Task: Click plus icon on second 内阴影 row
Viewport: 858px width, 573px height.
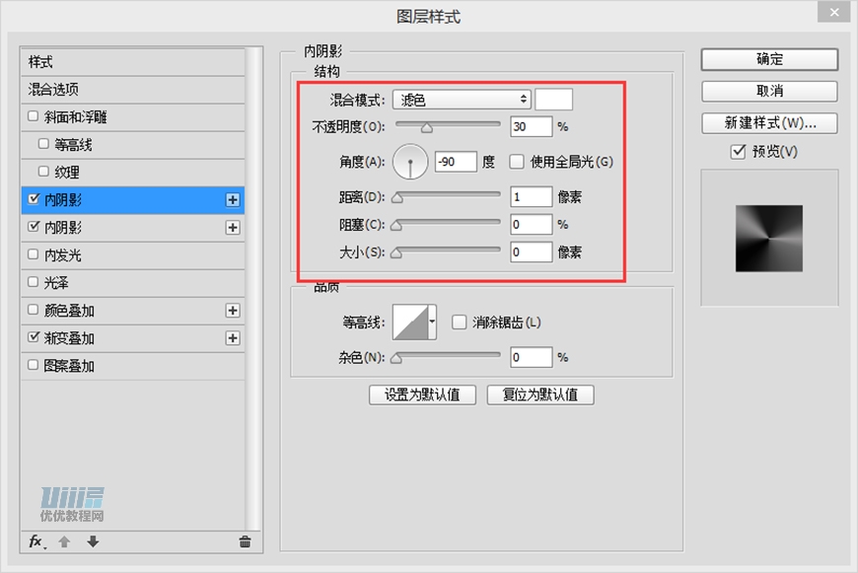Action: (x=233, y=228)
